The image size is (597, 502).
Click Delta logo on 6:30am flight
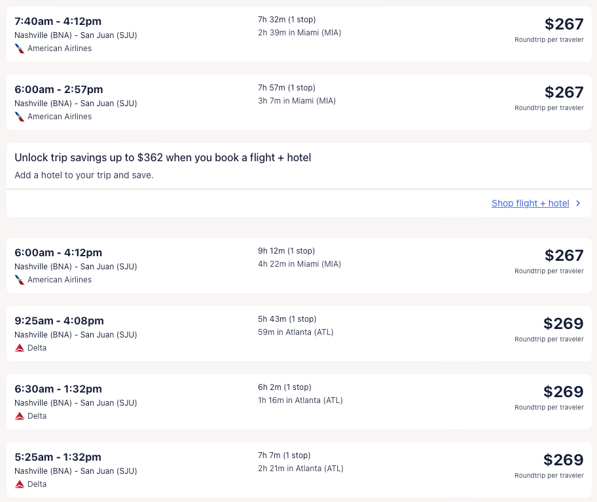click(x=20, y=416)
